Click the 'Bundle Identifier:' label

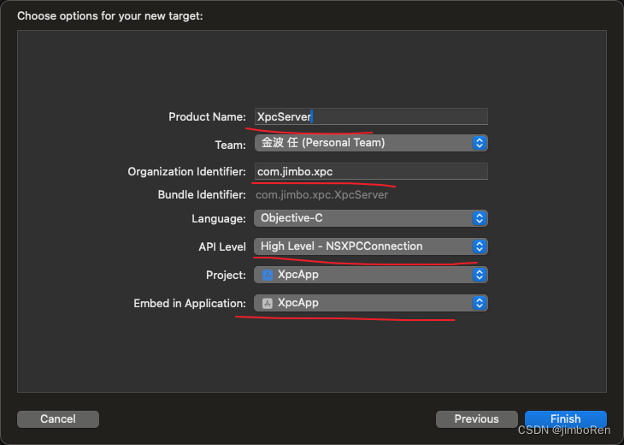tap(202, 195)
